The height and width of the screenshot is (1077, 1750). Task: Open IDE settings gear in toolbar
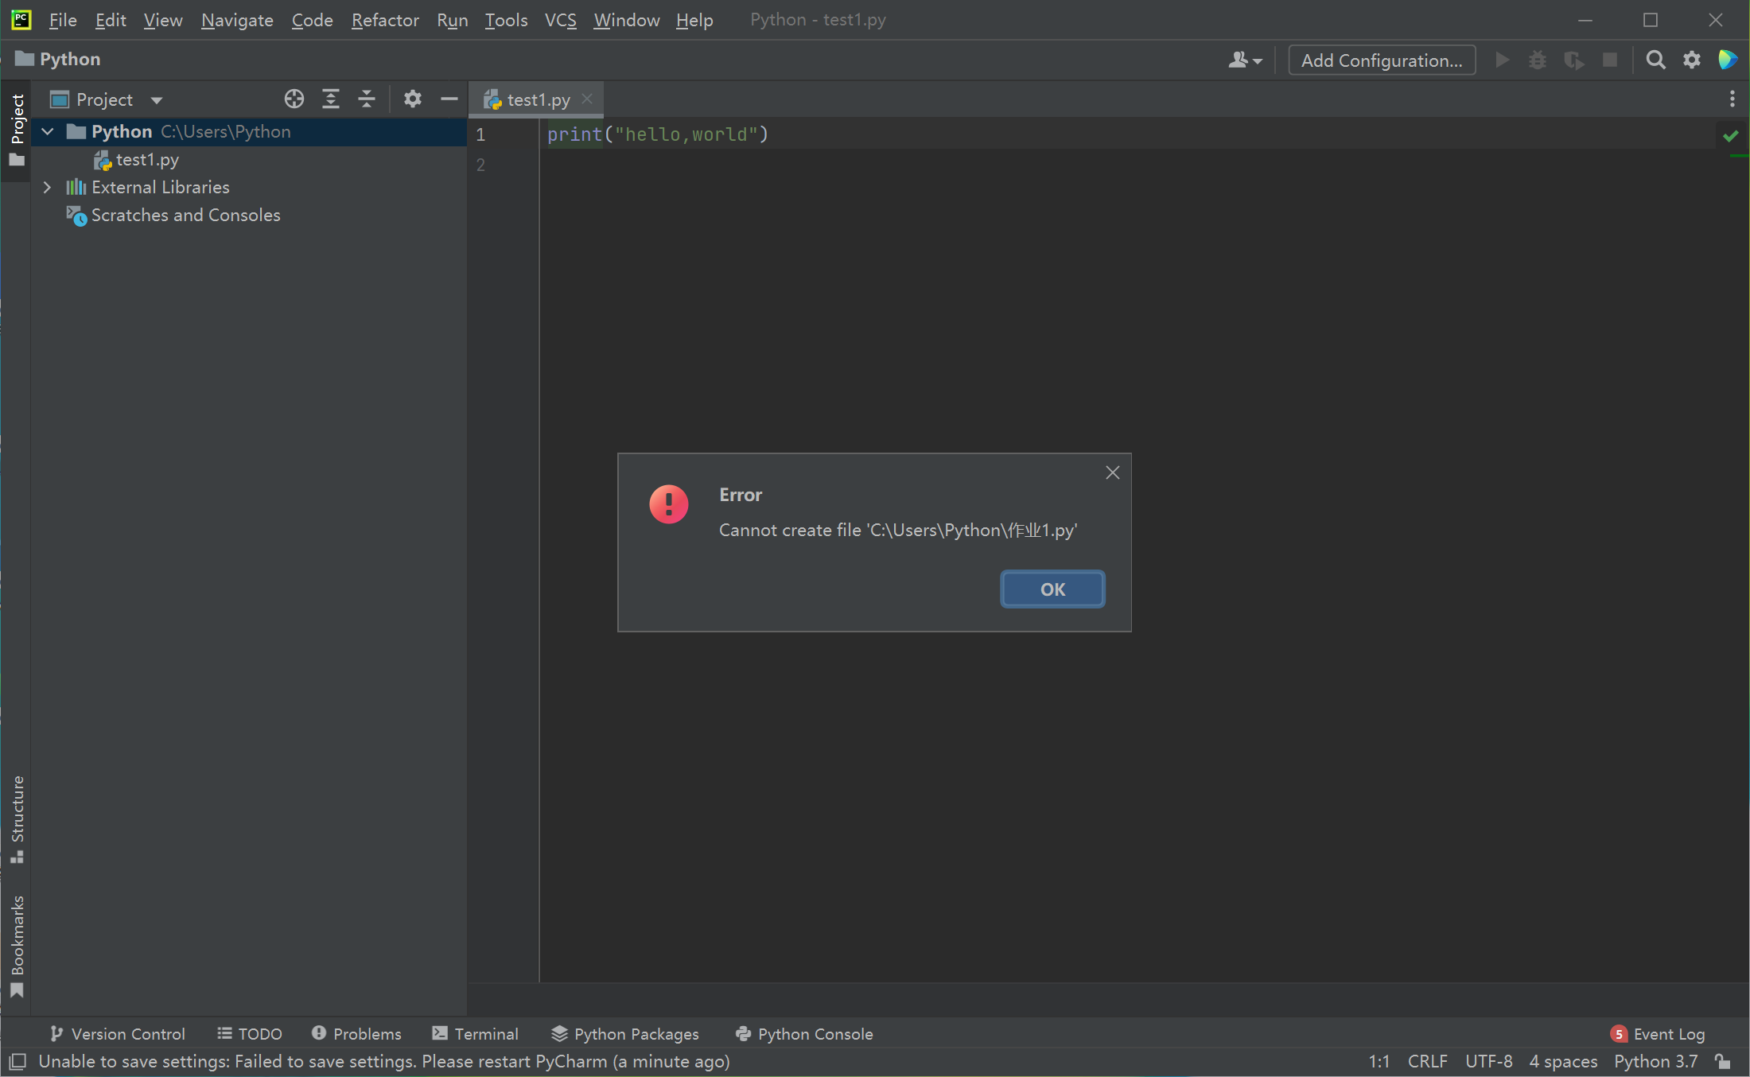point(1692,60)
